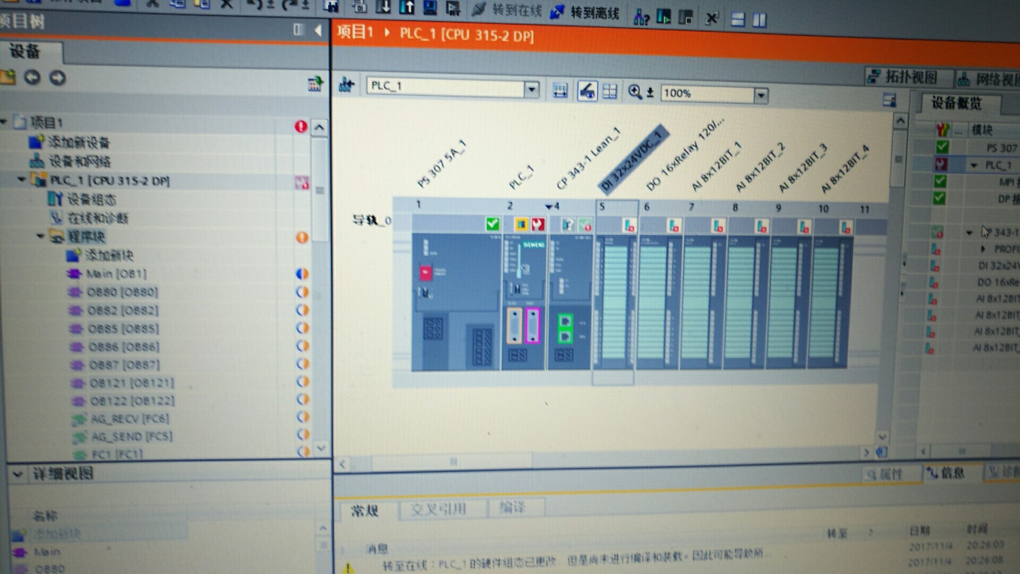Screen dimensions: 1020x574
Task: Click split editor horizontally icon
Action: tap(738, 20)
